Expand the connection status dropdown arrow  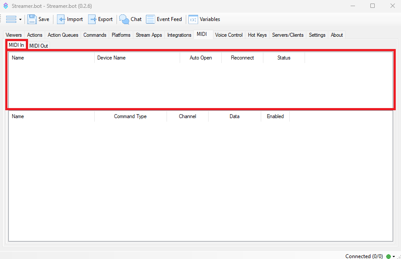point(394,256)
